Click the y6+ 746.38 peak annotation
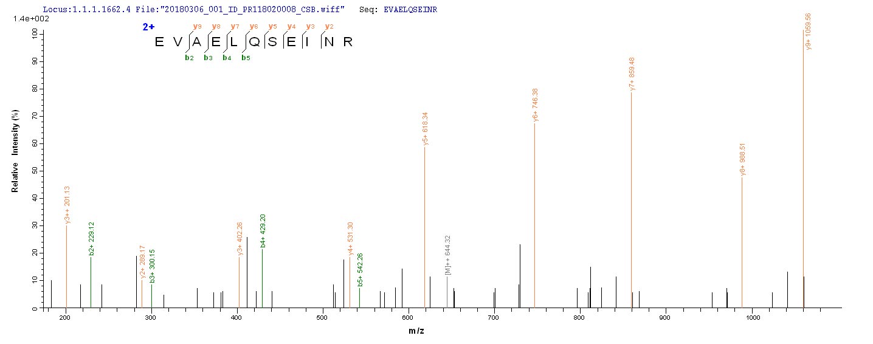 (535, 106)
